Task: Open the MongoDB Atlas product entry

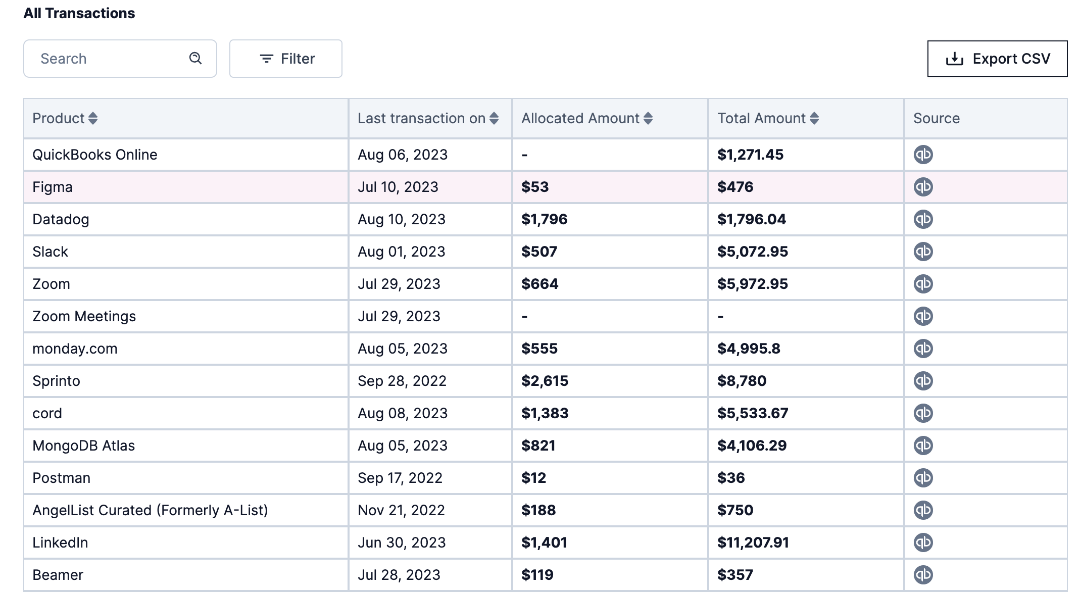Action: pyautogui.click(x=84, y=446)
